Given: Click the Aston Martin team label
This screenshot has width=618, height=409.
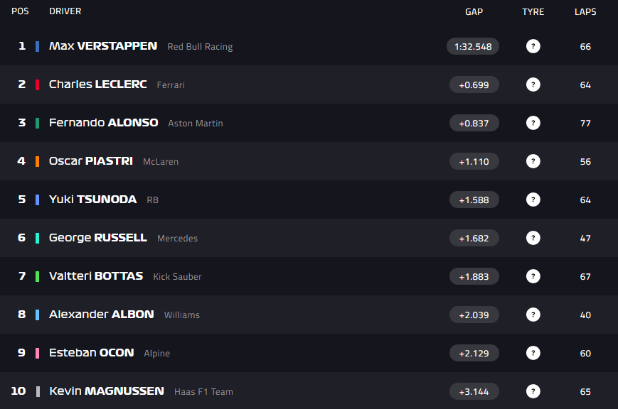Looking at the screenshot, I should [x=196, y=124].
